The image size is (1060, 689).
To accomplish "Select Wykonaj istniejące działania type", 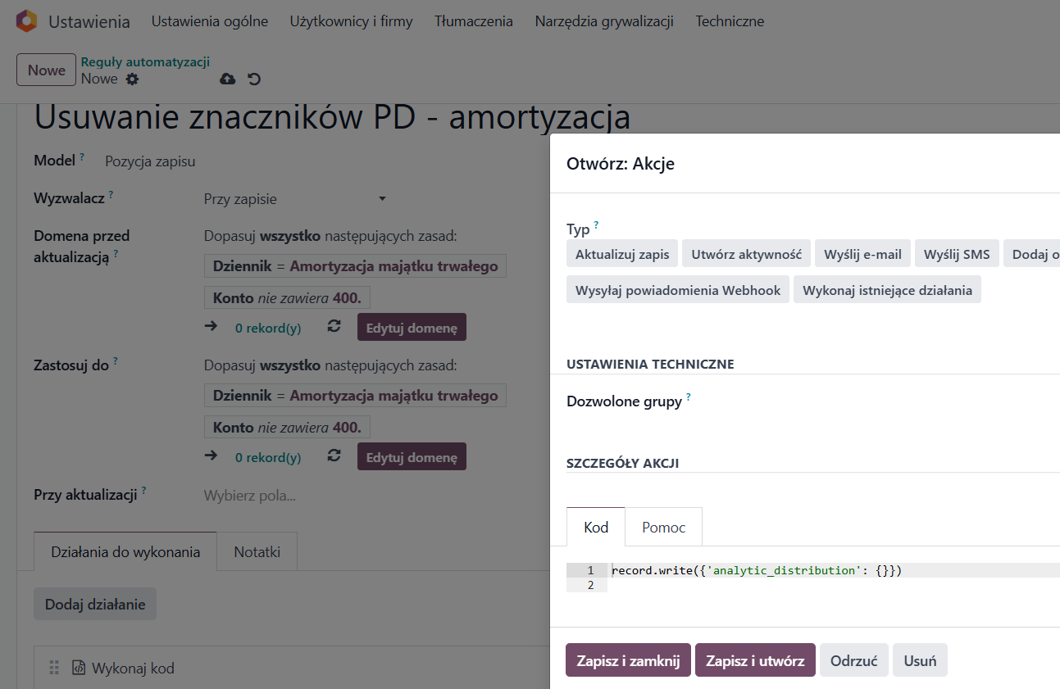I will click(x=887, y=290).
